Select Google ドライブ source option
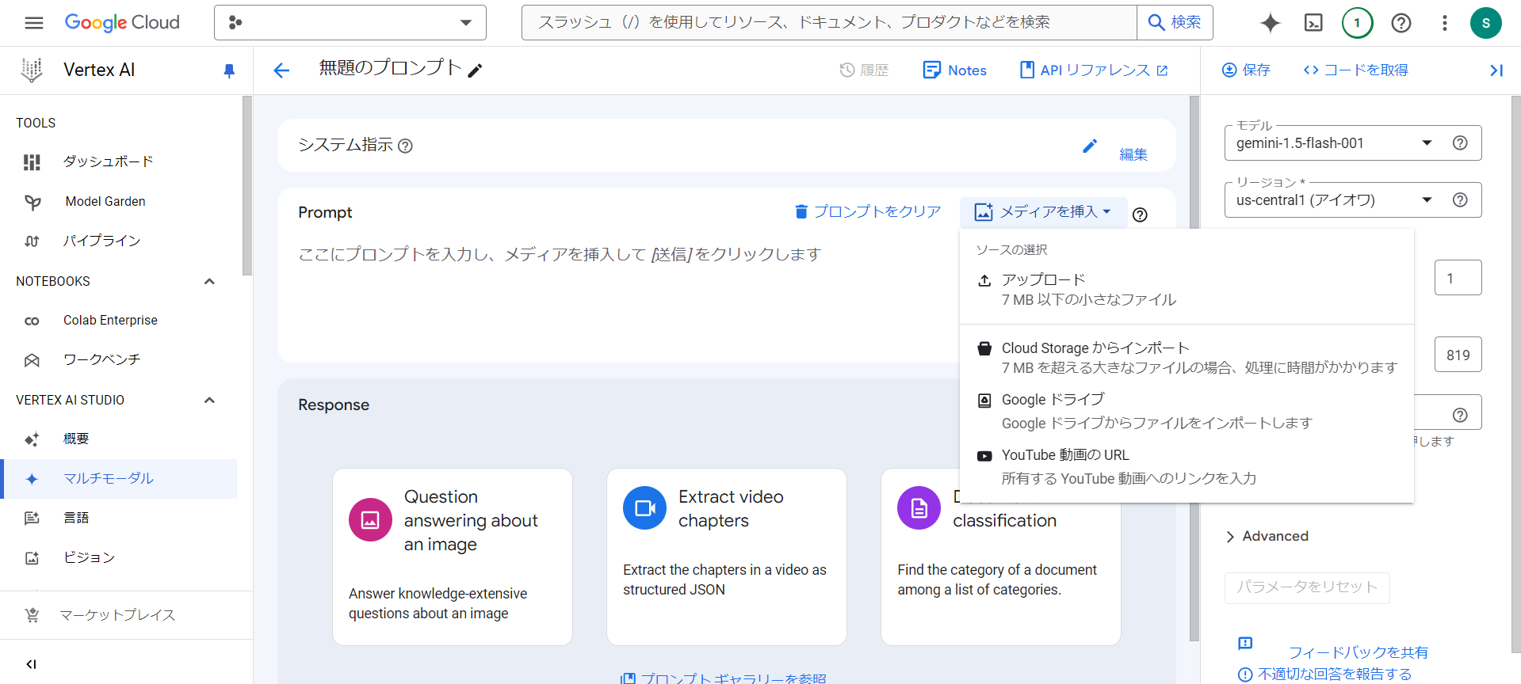Image resolution: width=1521 pixels, height=684 pixels. coord(1187,412)
